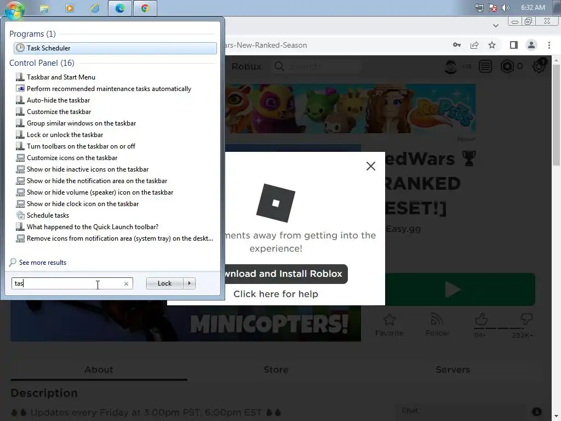Click the RoPets banner advertisement
Image resolution: width=561 pixels, height=421 pixels.
(x=350, y=109)
